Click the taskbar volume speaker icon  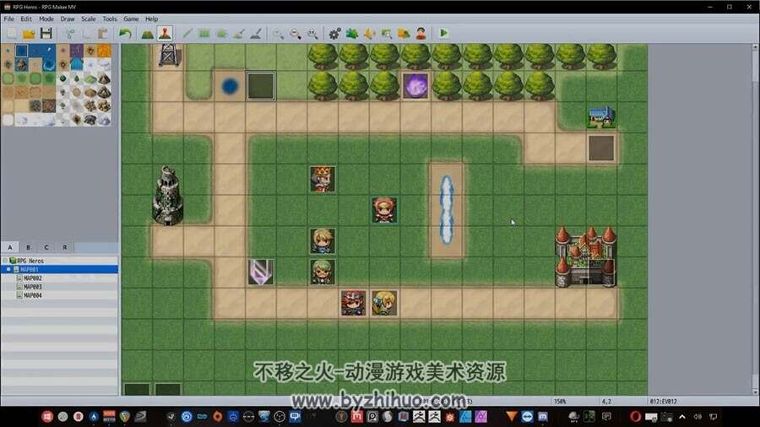click(x=698, y=416)
